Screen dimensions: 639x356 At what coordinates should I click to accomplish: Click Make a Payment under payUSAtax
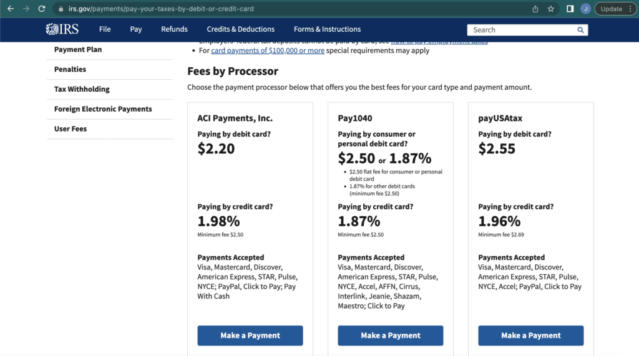pos(531,335)
